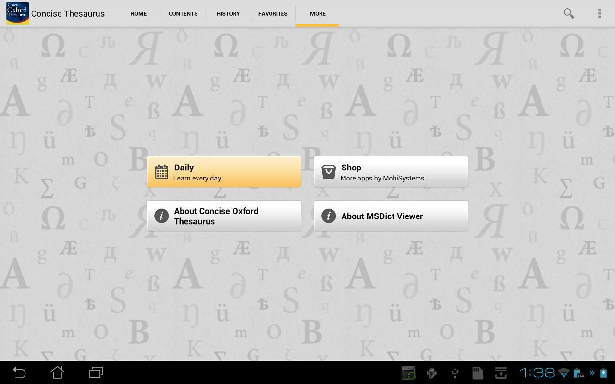The image size is (615, 384).
Task: Open the Shop button for MobiSystems apps
Action: 391,172
